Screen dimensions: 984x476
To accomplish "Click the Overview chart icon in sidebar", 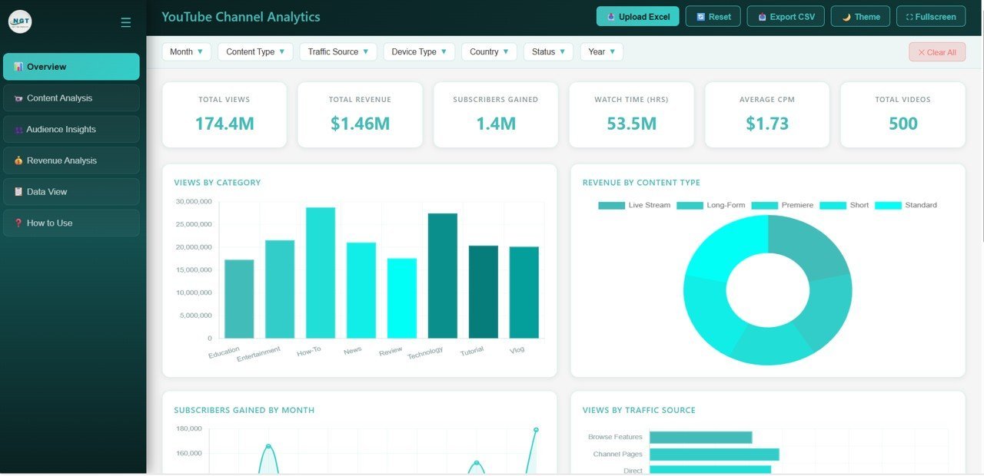I will [x=18, y=67].
